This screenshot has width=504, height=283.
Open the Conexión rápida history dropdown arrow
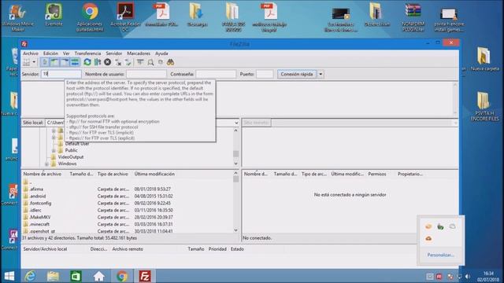pyautogui.click(x=321, y=74)
